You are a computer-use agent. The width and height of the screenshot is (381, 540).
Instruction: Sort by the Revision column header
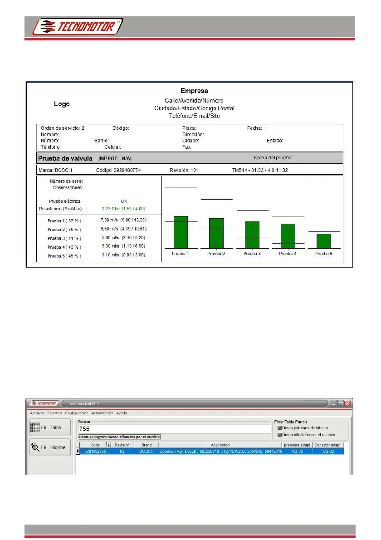click(x=122, y=445)
